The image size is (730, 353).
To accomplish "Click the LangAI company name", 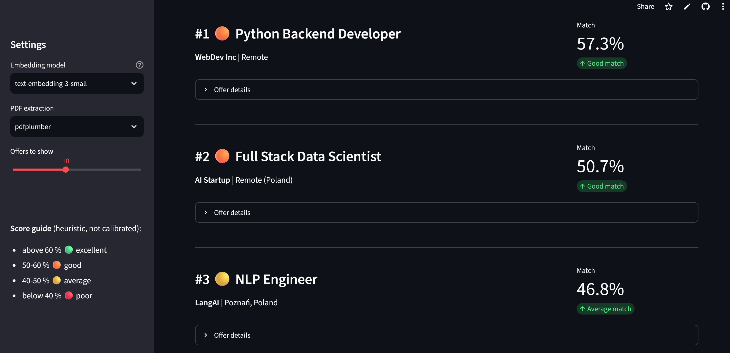I will click(207, 302).
